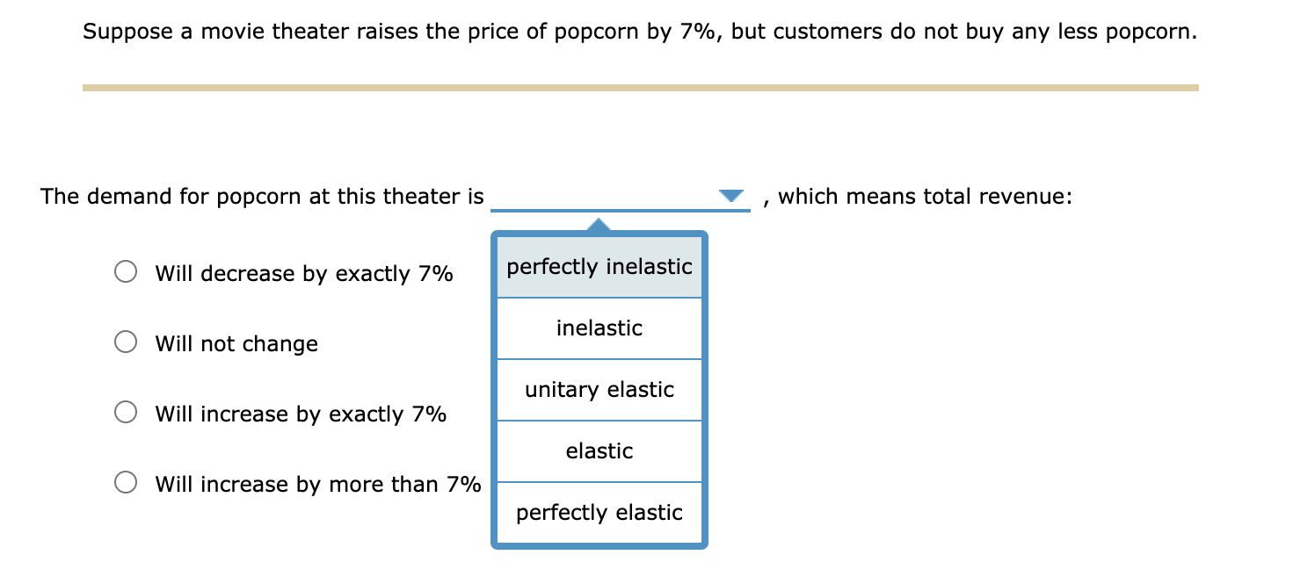Click the "Will not change" radio circle

[x=127, y=342]
